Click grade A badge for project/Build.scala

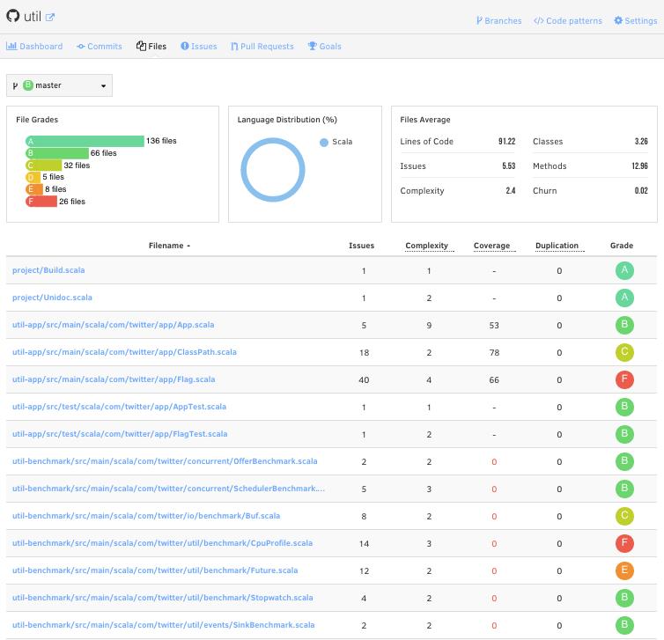pyautogui.click(x=624, y=270)
